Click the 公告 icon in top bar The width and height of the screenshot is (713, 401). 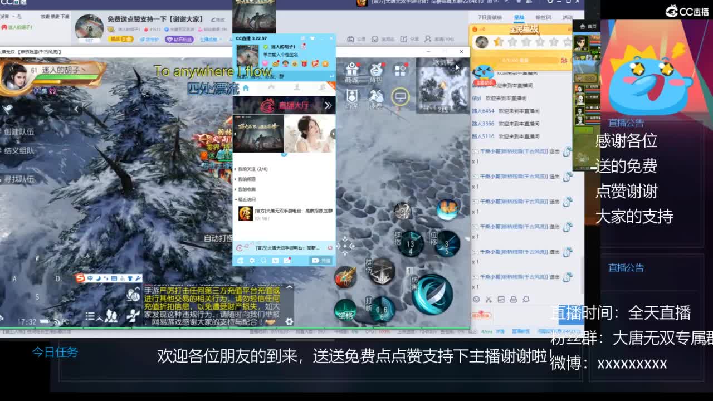(356, 39)
